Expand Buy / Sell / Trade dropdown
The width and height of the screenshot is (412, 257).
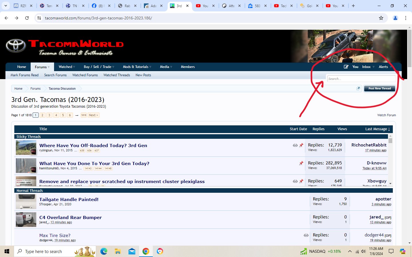(113, 67)
